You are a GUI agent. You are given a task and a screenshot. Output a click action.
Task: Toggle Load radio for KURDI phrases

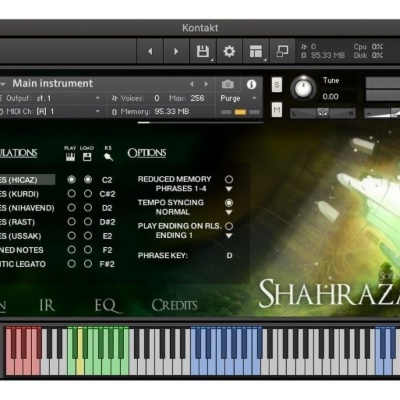tap(88, 193)
